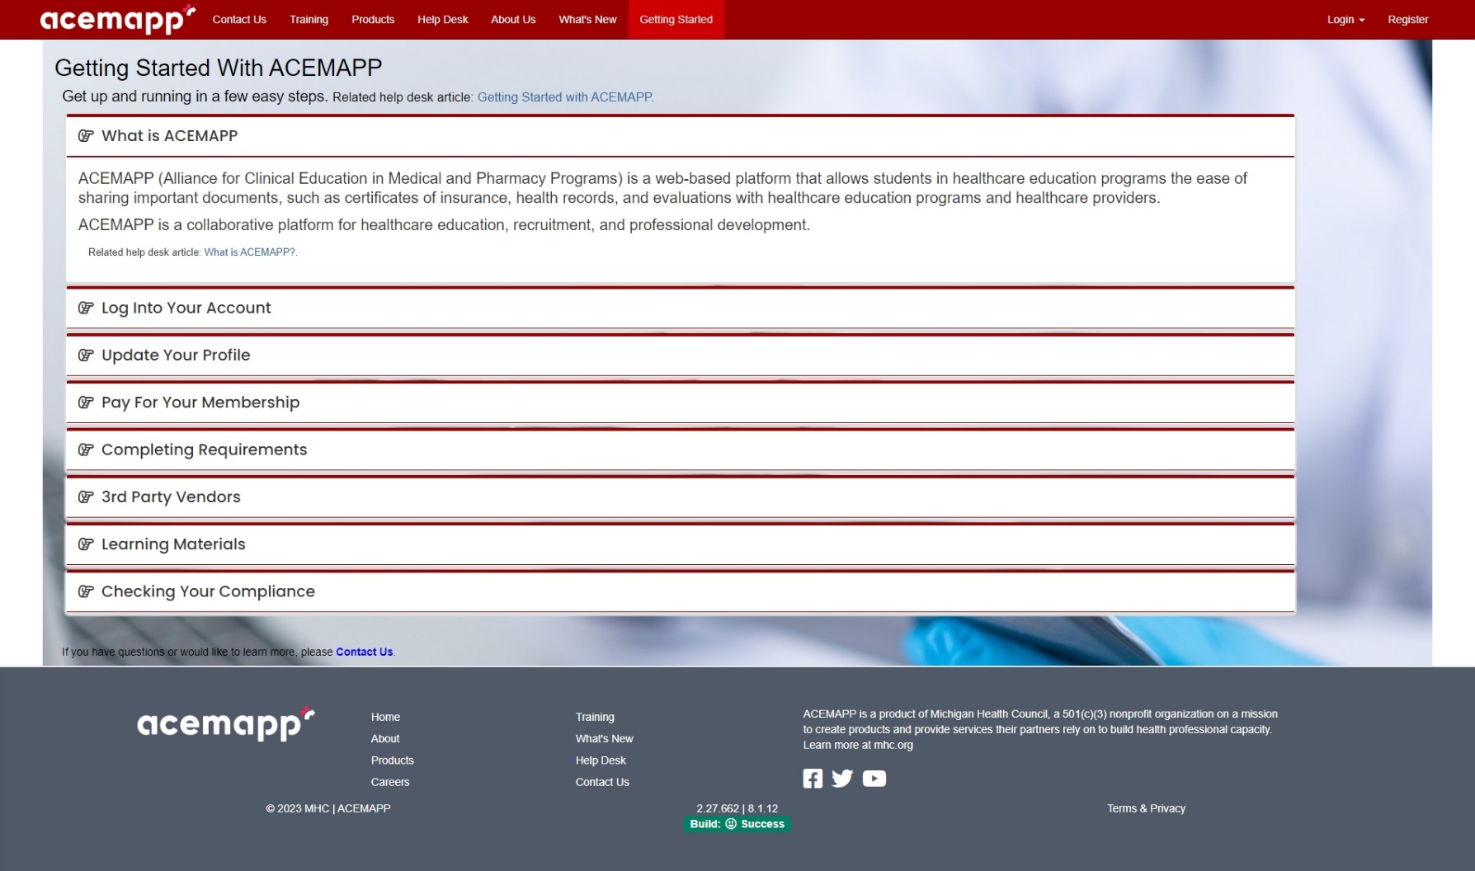Open Help Desk in the footer links
The height and width of the screenshot is (871, 1475).
click(x=601, y=760)
